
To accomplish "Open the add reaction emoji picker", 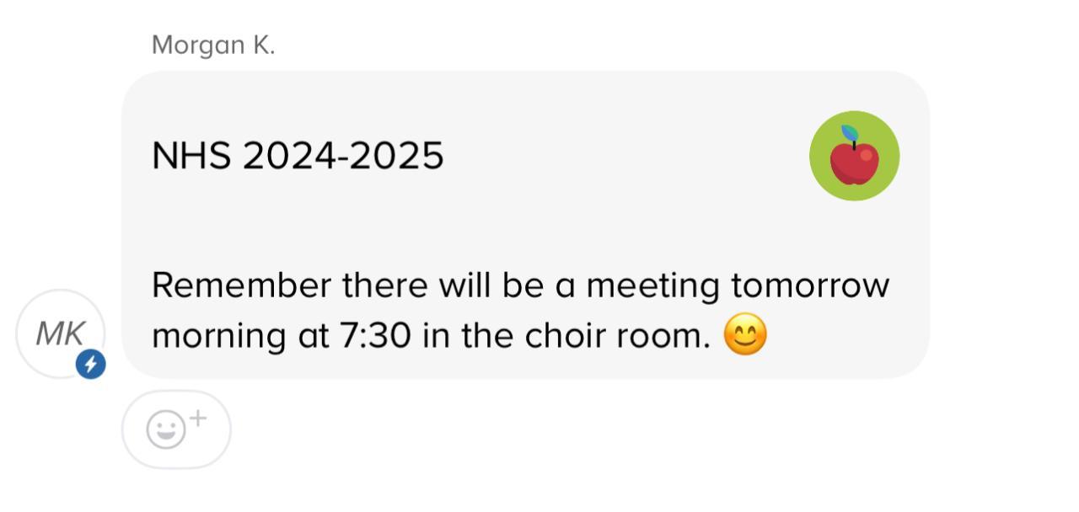I will click(176, 429).
